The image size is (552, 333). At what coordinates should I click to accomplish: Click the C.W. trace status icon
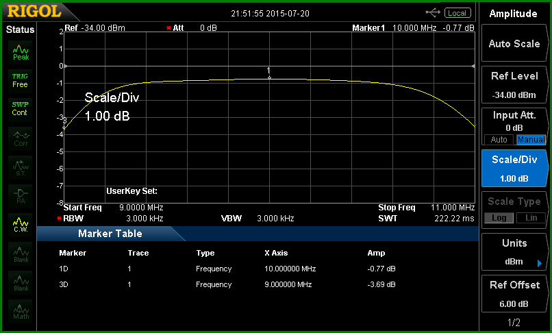(21, 225)
